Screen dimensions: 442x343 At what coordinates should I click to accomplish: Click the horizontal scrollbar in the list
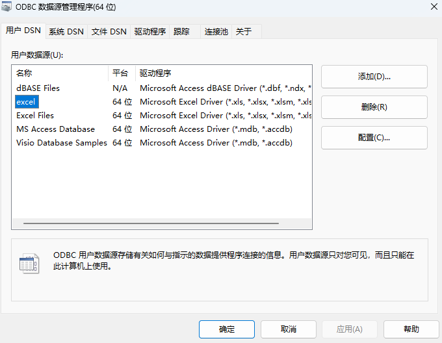point(151,223)
